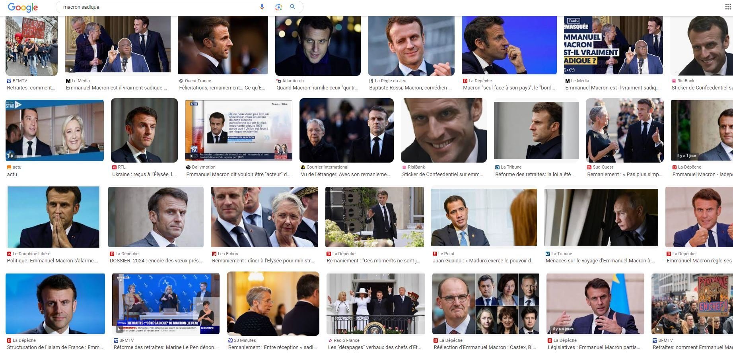The image size is (733, 355).
Task: Open the Google apps grid
Action: pos(728,7)
